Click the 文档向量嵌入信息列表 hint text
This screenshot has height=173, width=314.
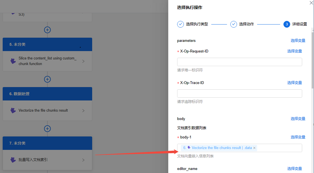coord(195,156)
